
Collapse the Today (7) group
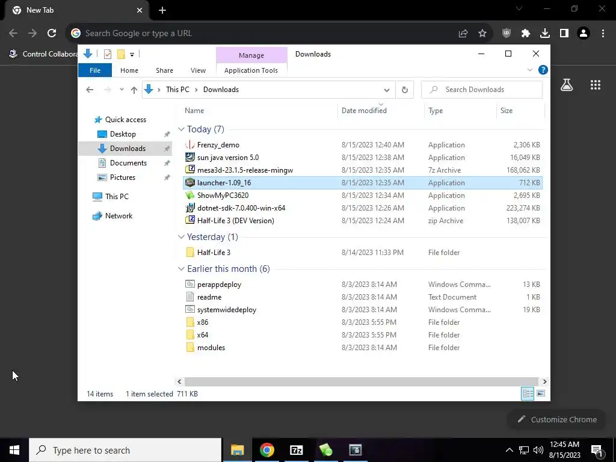[181, 129]
